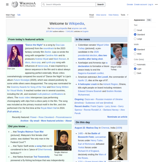Viewport: 162px width, 162px height.
Task: Open the Gaza war link
Action: point(89,99)
